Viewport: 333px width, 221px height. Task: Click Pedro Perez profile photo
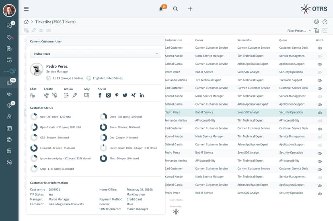(x=37, y=69)
